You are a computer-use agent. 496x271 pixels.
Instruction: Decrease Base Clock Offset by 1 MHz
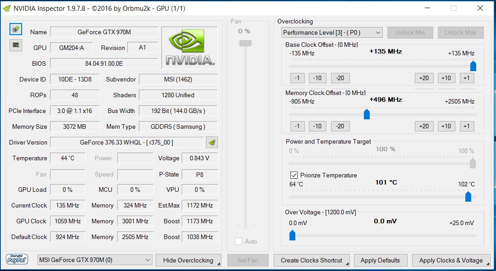297,78
